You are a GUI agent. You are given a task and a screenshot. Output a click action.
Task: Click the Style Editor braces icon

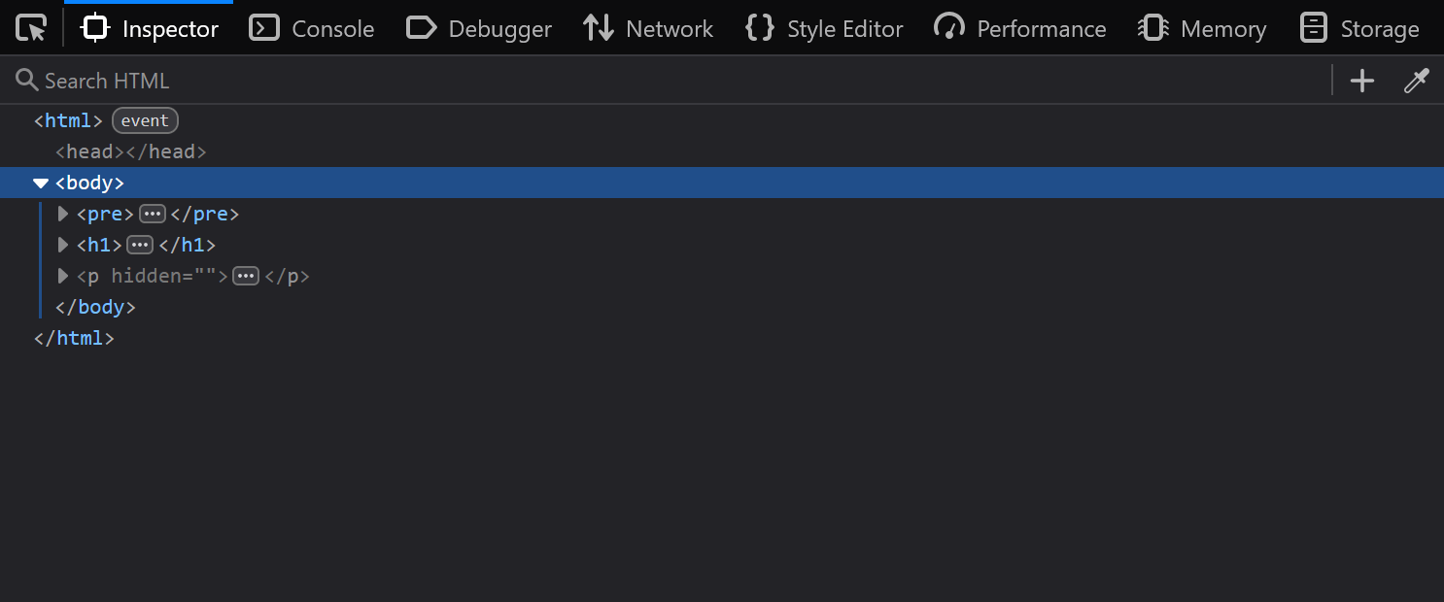pos(759,28)
